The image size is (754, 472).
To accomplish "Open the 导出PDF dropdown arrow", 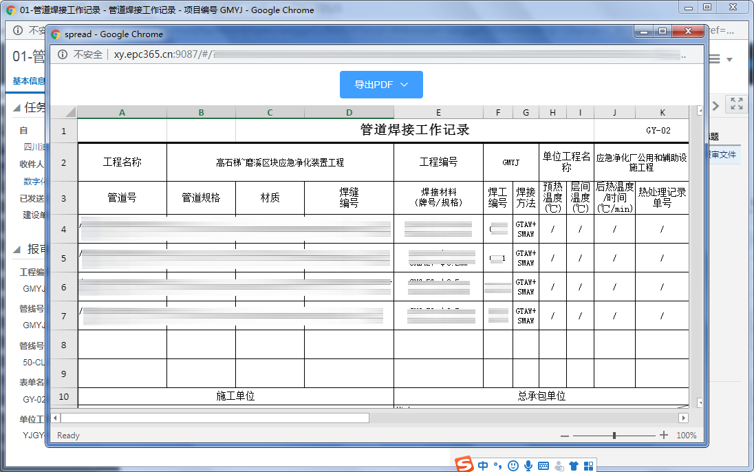I will pos(405,85).
